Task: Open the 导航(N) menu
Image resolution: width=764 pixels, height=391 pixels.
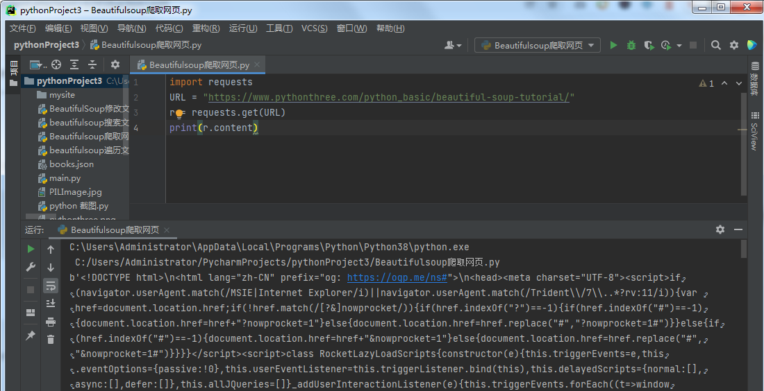Action: click(x=131, y=28)
